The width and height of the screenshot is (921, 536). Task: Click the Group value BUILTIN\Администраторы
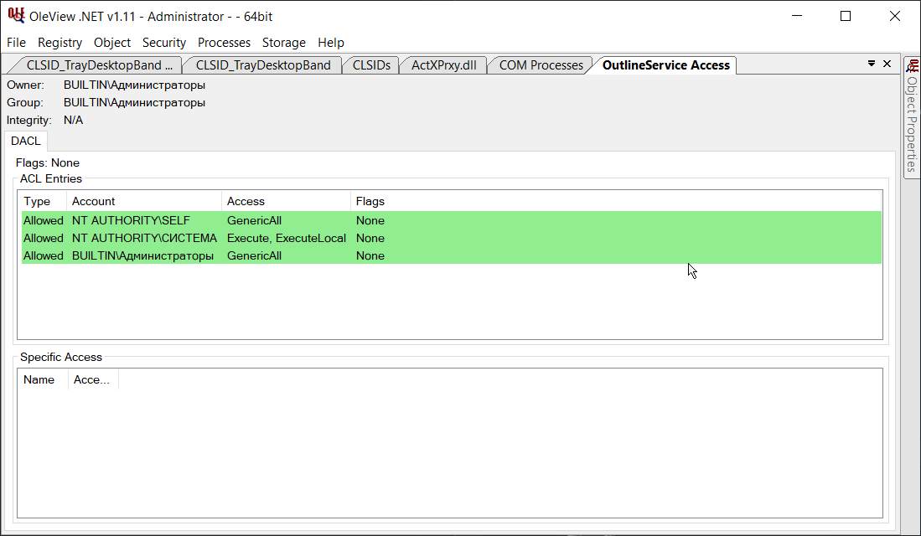coord(135,103)
